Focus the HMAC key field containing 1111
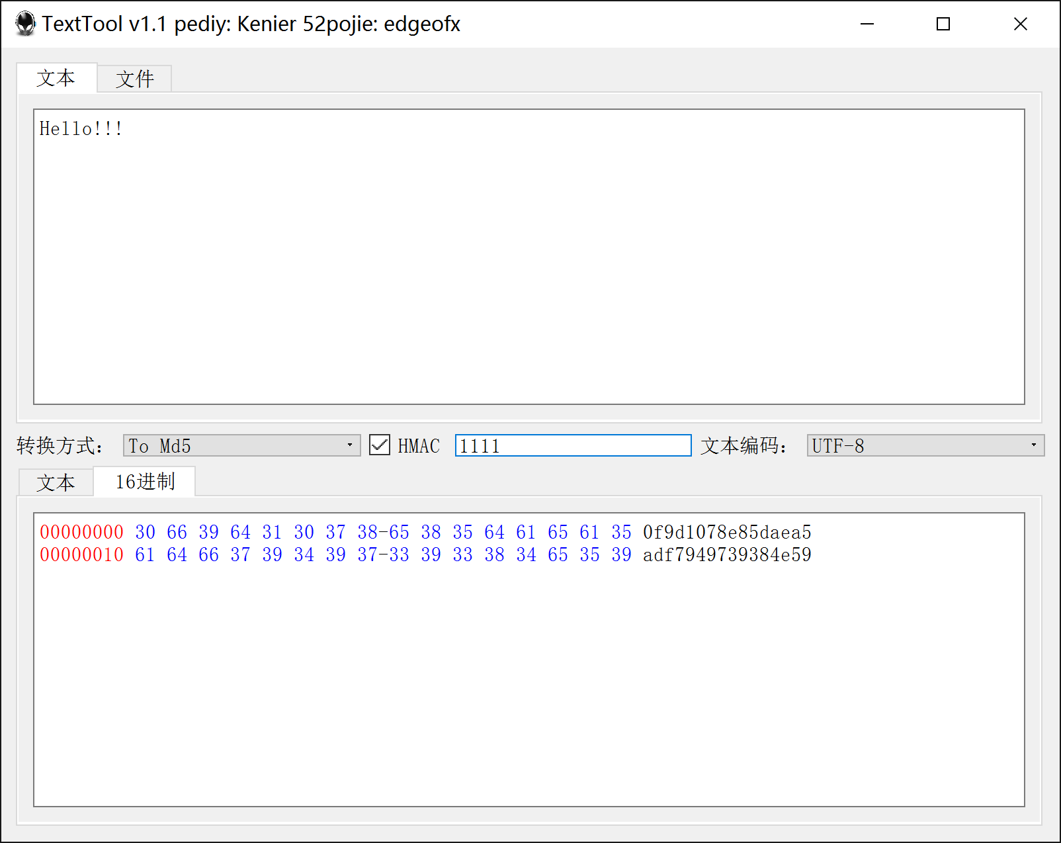Viewport: 1061px width, 843px height. 573,445
